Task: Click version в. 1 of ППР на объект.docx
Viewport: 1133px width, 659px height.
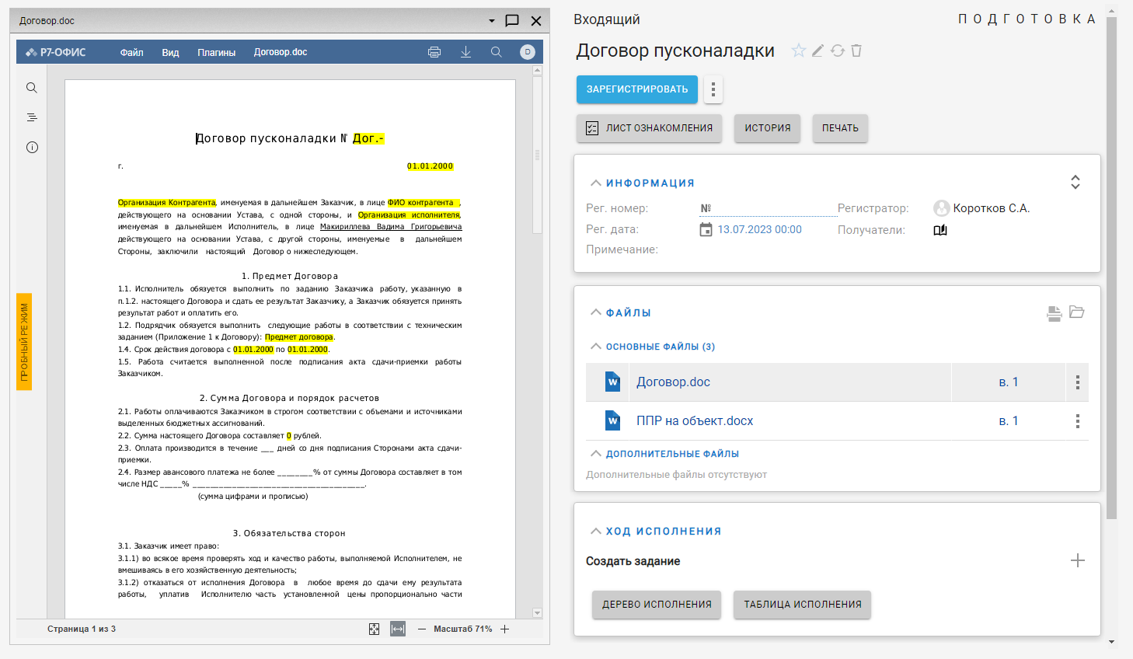Action: click(x=1008, y=421)
